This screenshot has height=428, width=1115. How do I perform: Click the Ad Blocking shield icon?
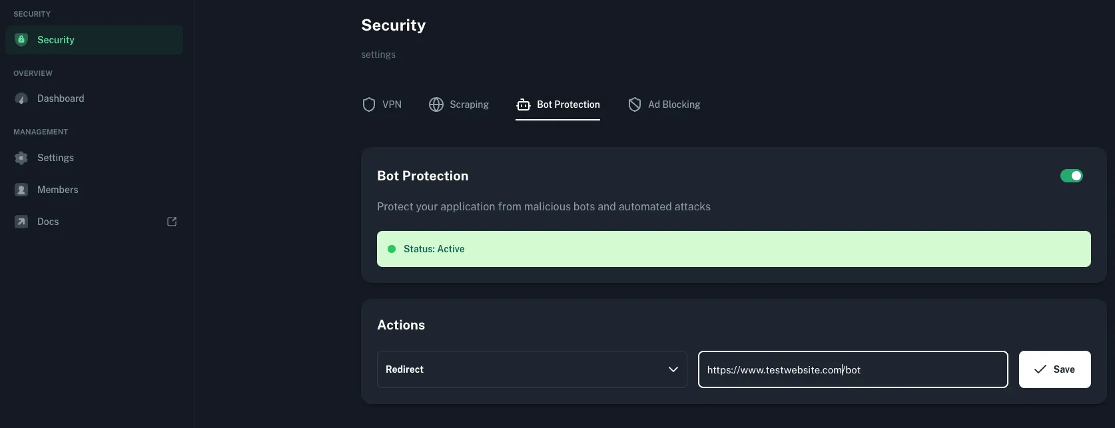click(634, 105)
